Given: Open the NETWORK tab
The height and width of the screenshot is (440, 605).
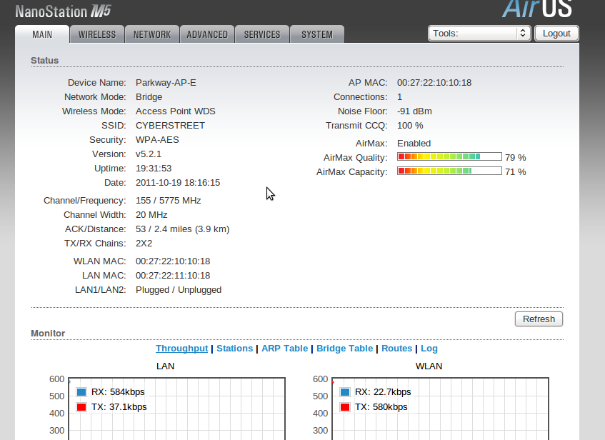Looking at the screenshot, I should pyautogui.click(x=152, y=34).
